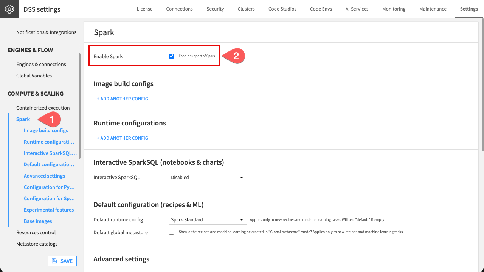Click the DSS settings title
The image size is (484, 272).
tap(42, 9)
